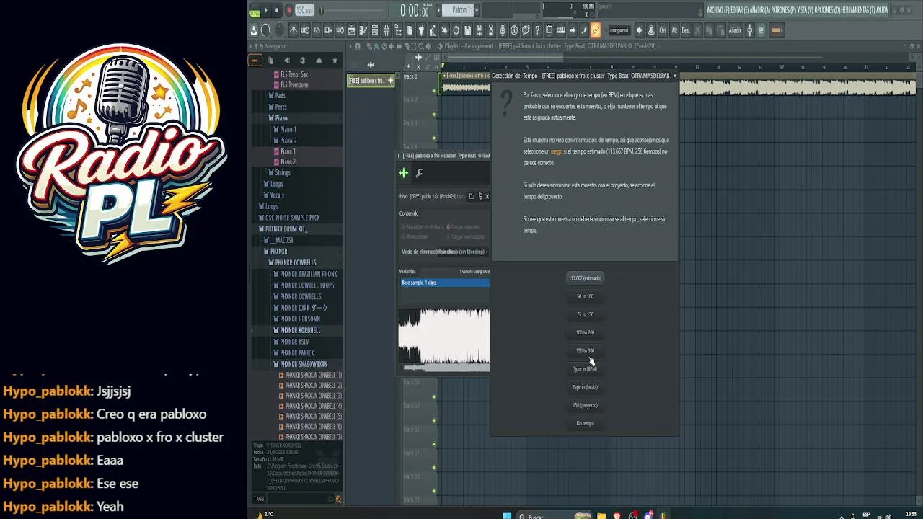Click the wrench icon in sample window
Screen dimensions: 923x519
(419, 173)
